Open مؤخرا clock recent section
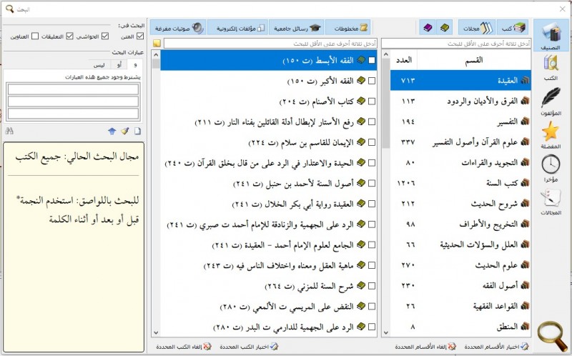 click(x=551, y=168)
